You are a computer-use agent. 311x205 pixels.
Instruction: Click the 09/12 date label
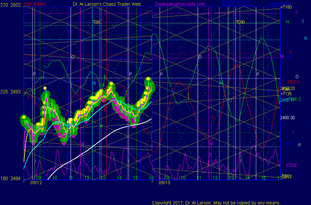(36, 183)
